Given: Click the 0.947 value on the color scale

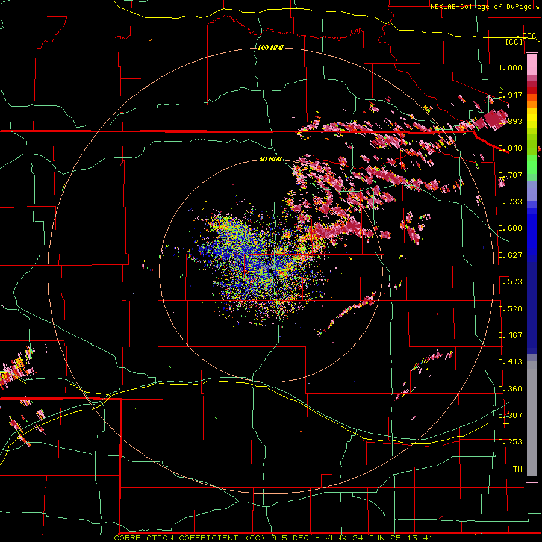Looking at the screenshot, I should [510, 95].
